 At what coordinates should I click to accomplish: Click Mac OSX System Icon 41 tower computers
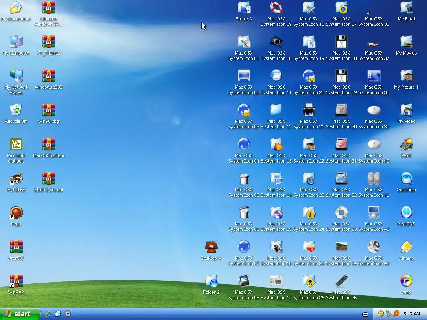pos(374,178)
